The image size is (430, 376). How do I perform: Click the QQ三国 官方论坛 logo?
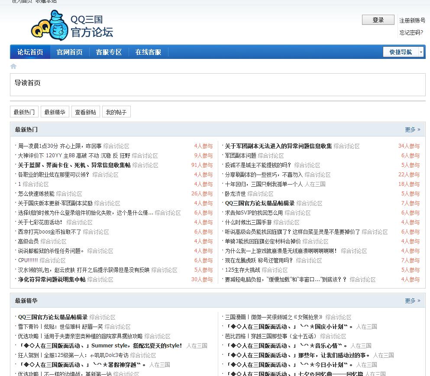click(x=72, y=26)
